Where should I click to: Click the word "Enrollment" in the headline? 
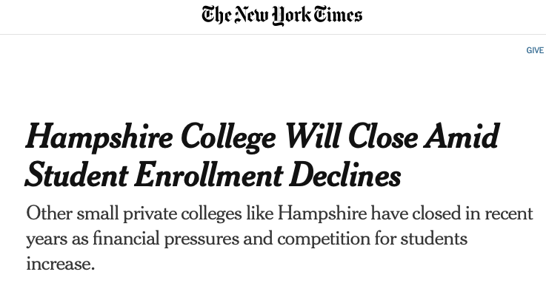(209, 175)
